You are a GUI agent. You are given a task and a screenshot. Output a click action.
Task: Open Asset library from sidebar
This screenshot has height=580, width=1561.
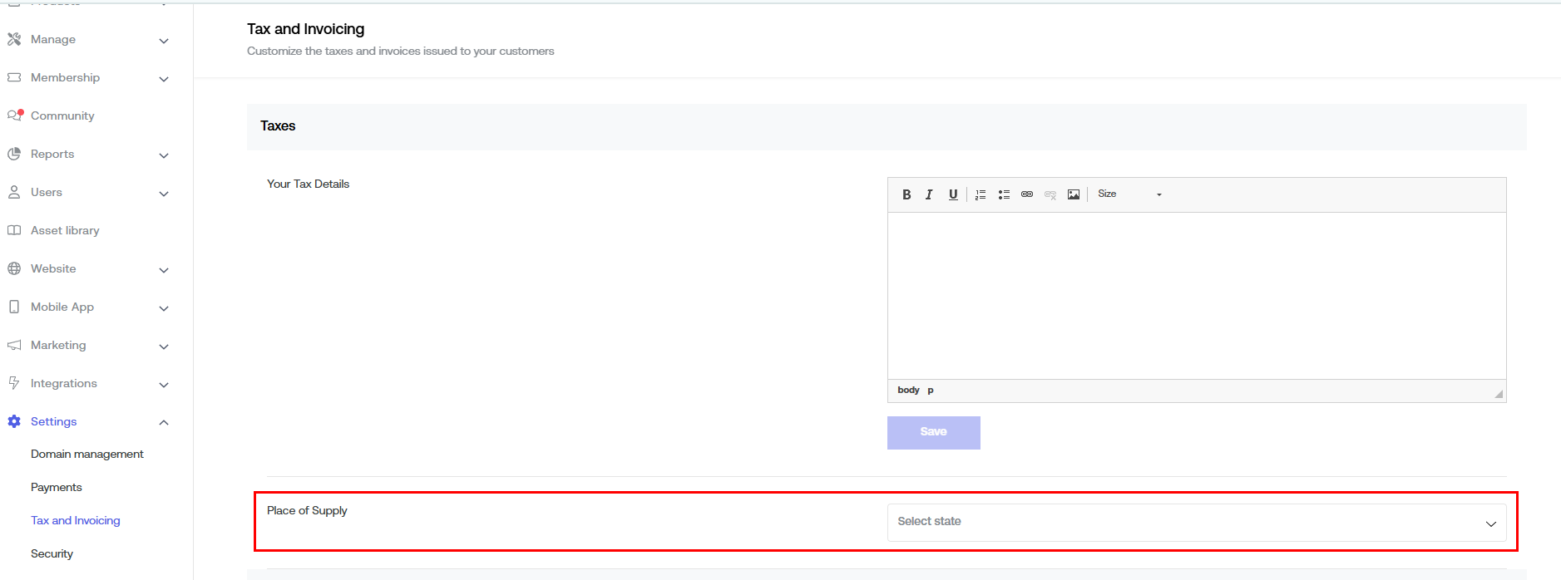(65, 230)
